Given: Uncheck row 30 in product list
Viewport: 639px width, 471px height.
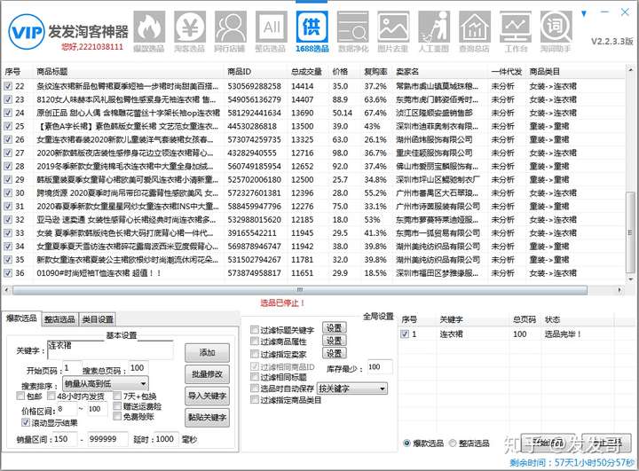Looking at the screenshot, I should 8,193.
